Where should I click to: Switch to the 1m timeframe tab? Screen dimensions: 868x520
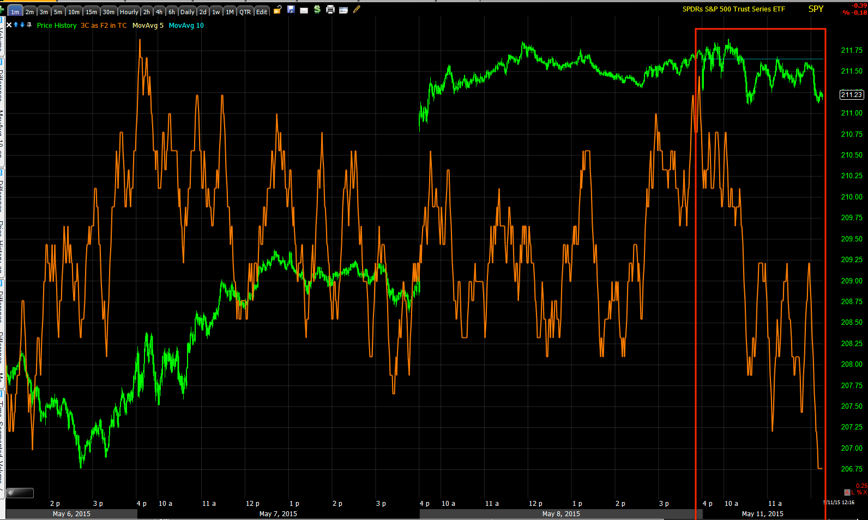click(15, 11)
